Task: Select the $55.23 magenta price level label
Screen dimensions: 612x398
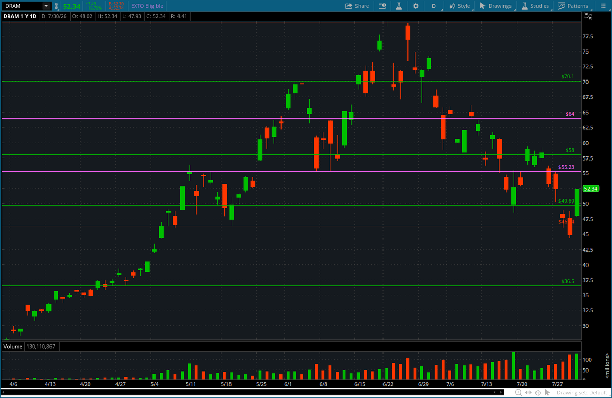Action: coord(567,167)
